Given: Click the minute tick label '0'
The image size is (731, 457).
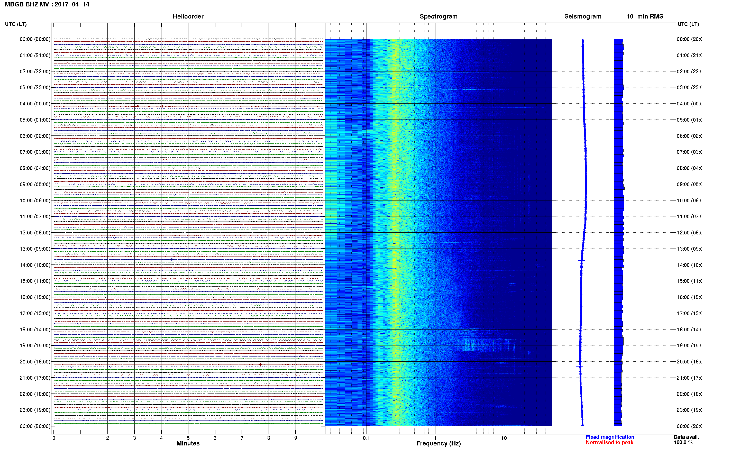Looking at the screenshot, I should [54, 438].
